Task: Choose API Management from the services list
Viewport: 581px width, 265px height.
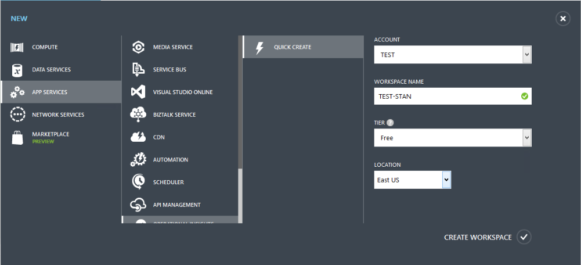Action: coord(176,205)
